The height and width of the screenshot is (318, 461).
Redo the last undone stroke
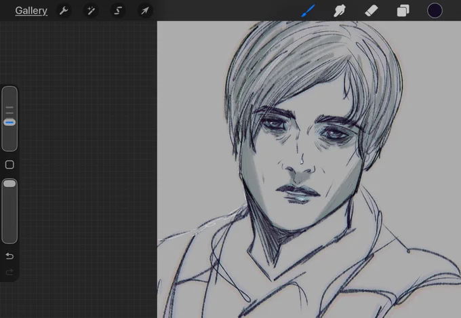(9, 272)
